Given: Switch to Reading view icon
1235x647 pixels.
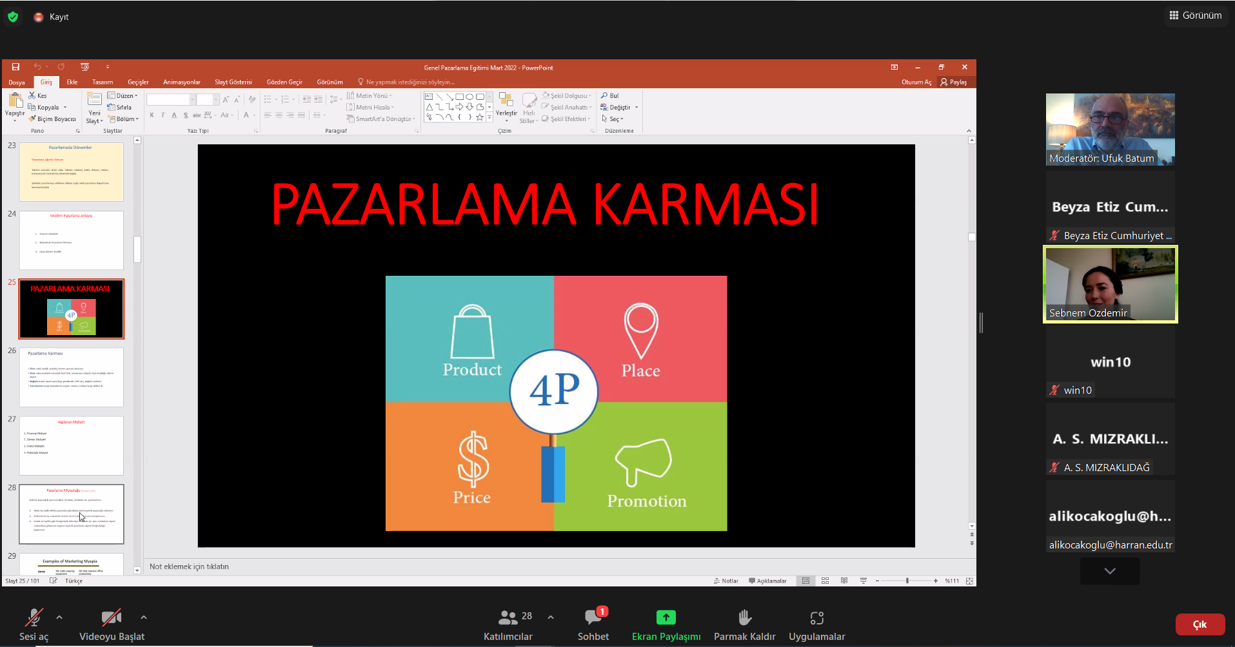Looking at the screenshot, I should tap(844, 581).
